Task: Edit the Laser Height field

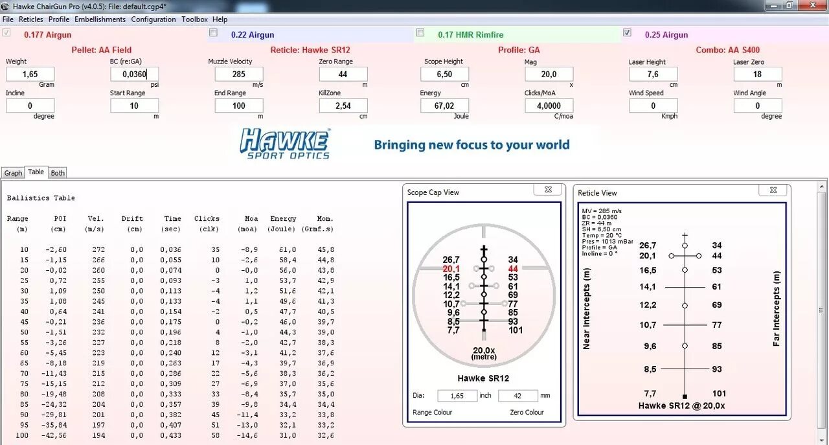Action: (x=653, y=74)
